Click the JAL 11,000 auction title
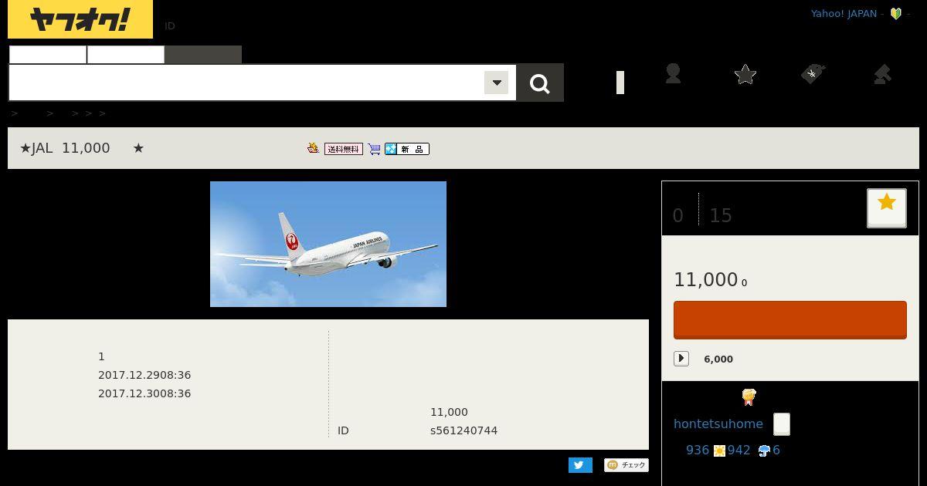This screenshot has width=927, height=486. click(82, 148)
